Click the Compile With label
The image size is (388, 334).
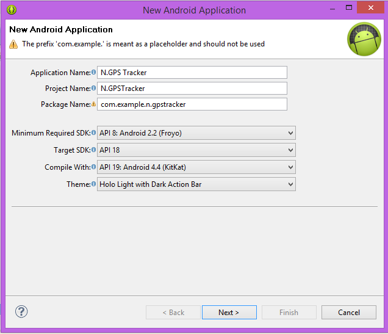68,167
